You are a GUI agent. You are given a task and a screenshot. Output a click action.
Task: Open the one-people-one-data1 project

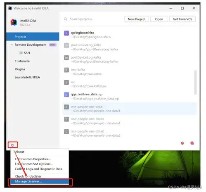pos(129,109)
